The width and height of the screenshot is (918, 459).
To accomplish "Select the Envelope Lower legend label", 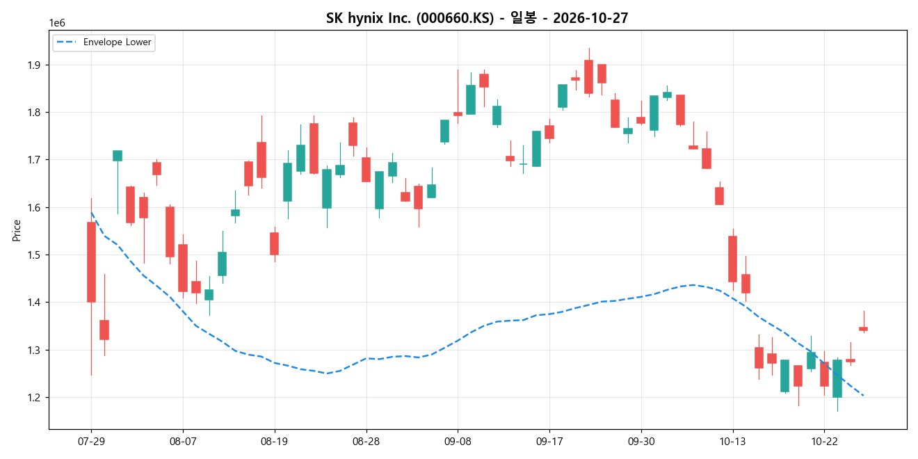I will [x=117, y=42].
